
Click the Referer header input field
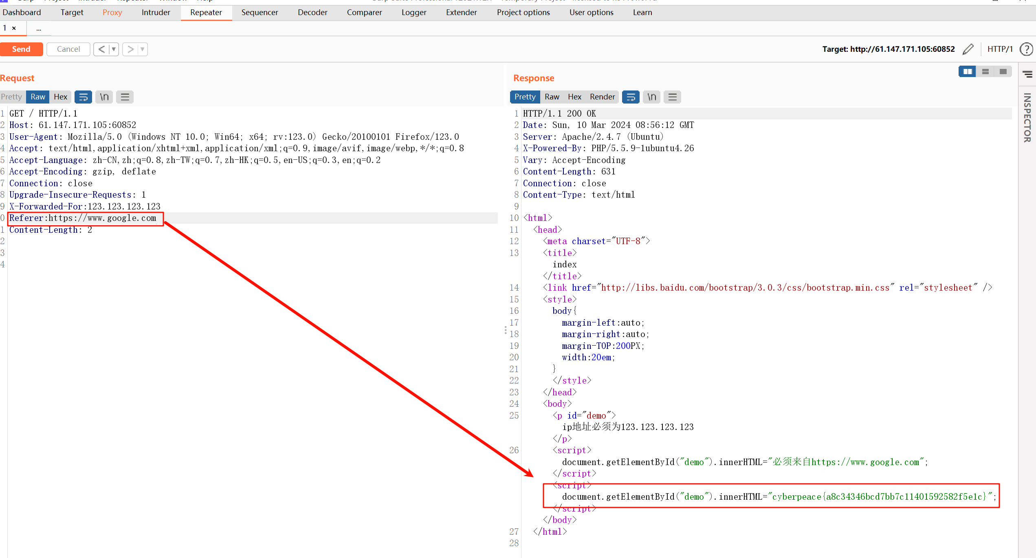coord(83,218)
